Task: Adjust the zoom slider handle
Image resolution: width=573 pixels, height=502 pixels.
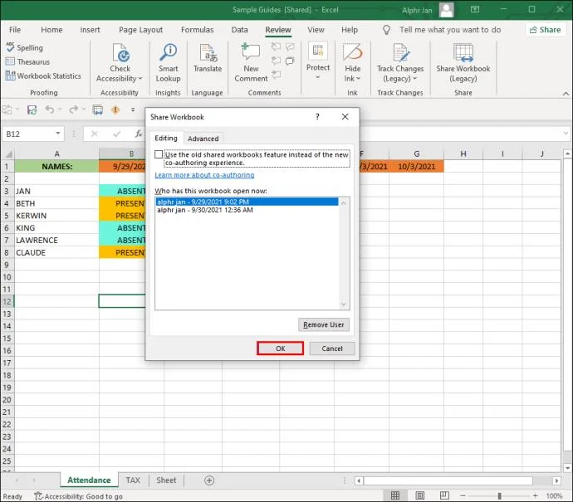Action: [499, 496]
